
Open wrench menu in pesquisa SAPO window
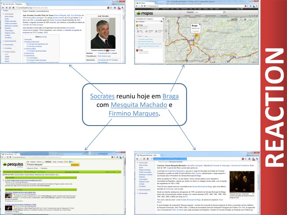[123, 157]
